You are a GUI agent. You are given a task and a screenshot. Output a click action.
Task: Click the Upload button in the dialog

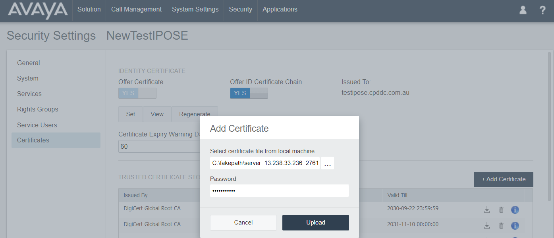click(316, 223)
